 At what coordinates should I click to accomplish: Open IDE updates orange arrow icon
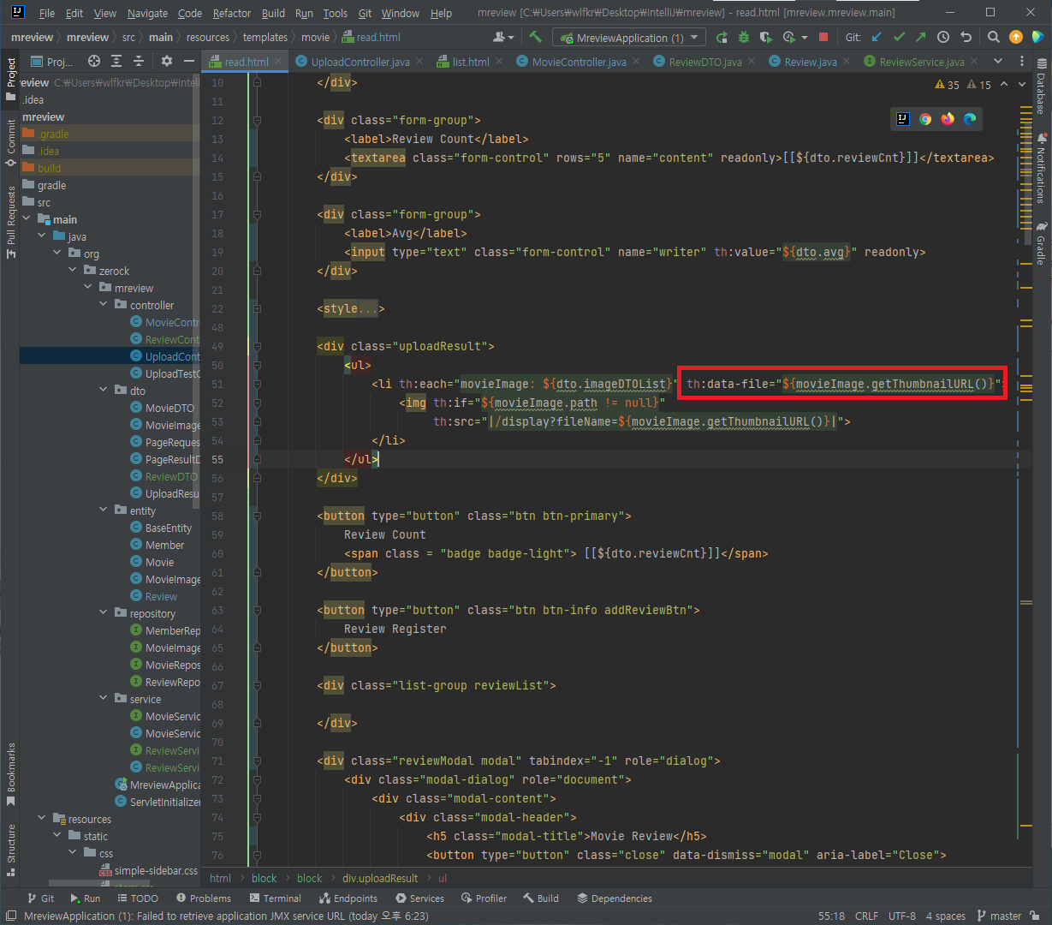click(1016, 38)
